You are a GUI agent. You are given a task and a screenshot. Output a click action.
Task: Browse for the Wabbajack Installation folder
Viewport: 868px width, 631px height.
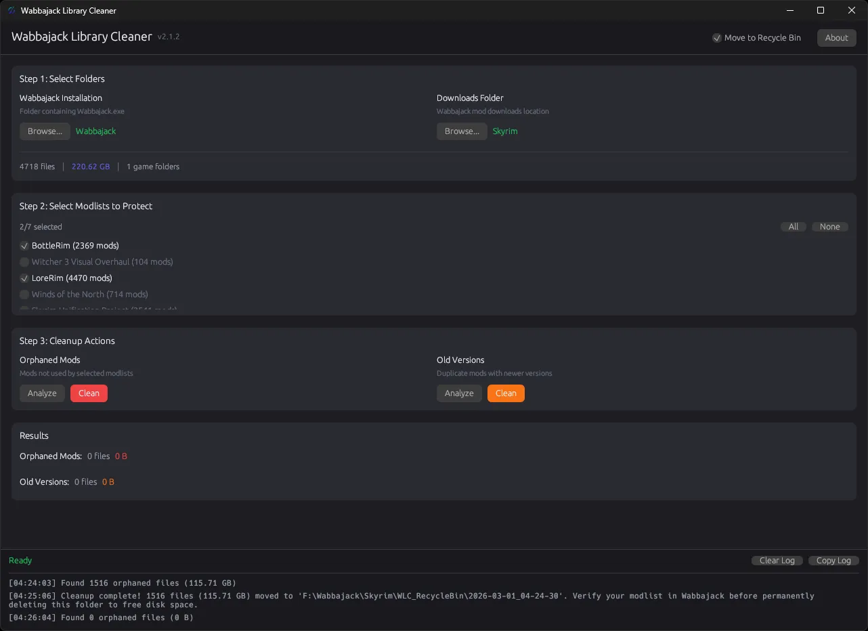pyautogui.click(x=45, y=131)
